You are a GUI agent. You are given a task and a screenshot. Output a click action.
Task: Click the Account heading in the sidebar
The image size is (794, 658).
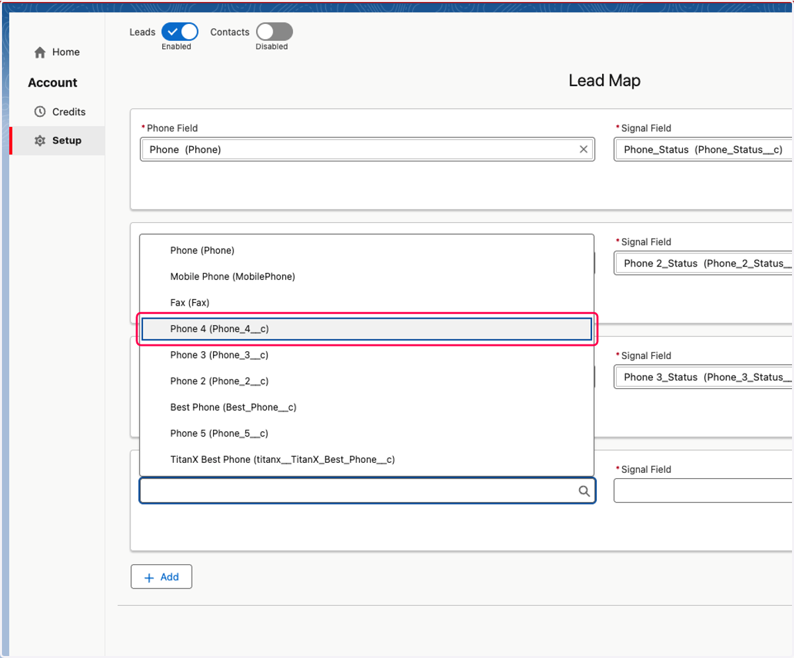pyautogui.click(x=52, y=83)
